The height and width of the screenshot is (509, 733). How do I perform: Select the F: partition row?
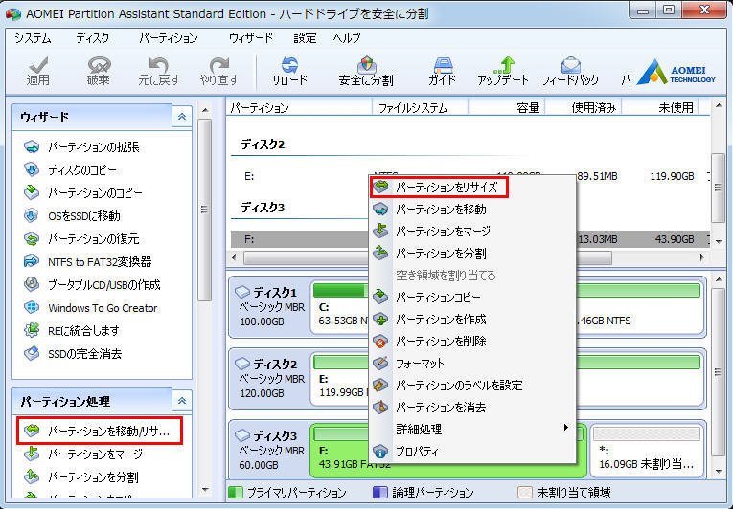[470, 239]
